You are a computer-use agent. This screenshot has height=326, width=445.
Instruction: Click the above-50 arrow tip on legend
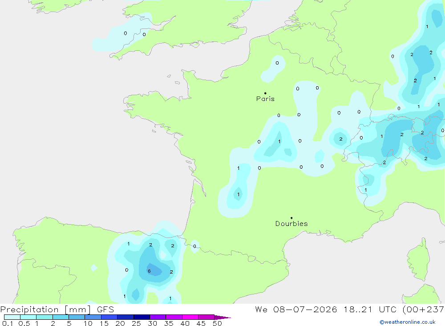coord(223,317)
